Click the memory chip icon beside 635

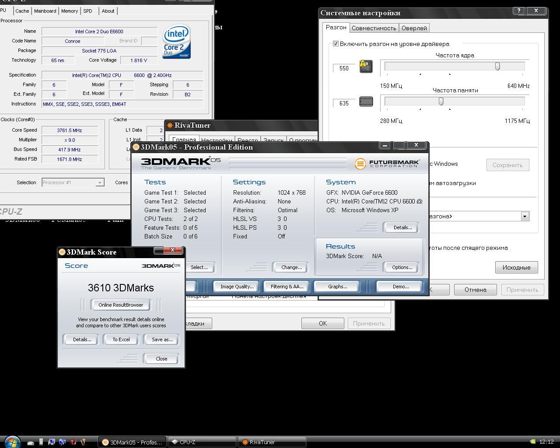(366, 102)
